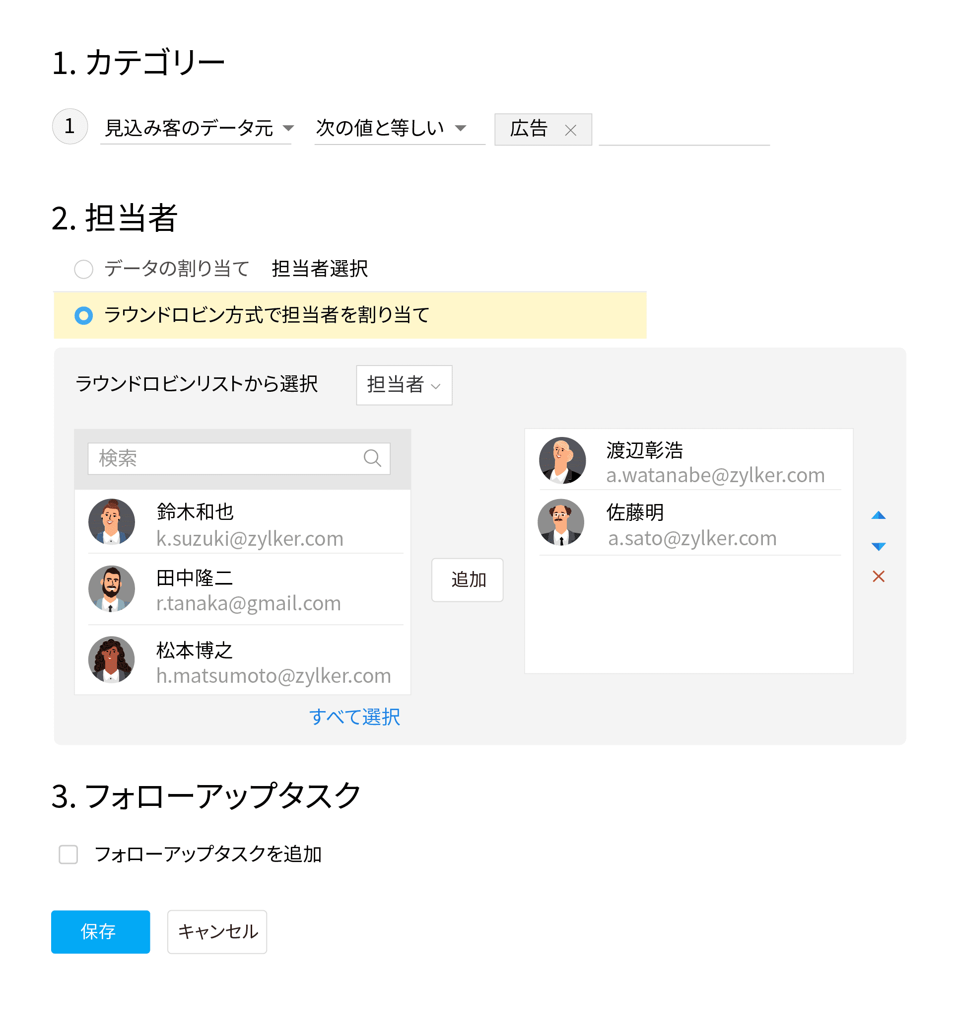
Task: Select the ラウンドロビン方式 radio option
Action: pos(83,315)
